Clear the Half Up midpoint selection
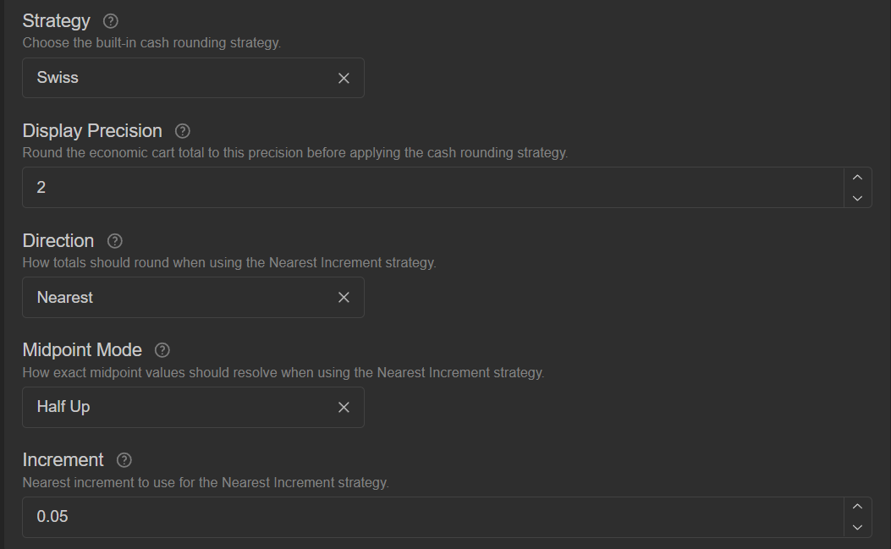Viewport: 891px width, 549px height. 344,408
